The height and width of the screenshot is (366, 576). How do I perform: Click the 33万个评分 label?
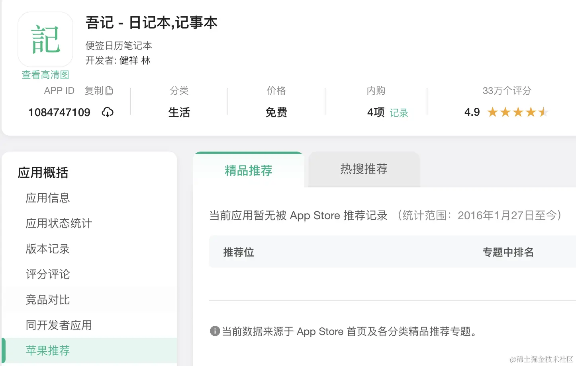click(x=507, y=91)
